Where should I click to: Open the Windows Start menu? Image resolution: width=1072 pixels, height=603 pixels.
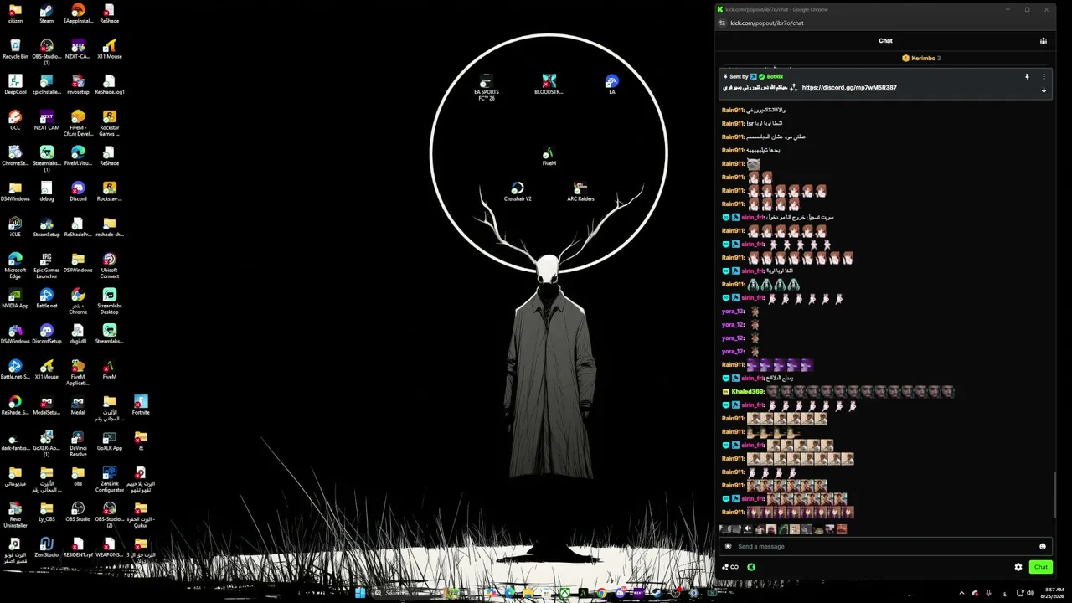tap(360, 593)
